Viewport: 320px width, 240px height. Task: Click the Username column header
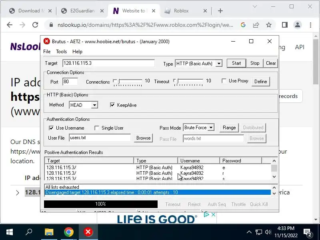pos(199,161)
